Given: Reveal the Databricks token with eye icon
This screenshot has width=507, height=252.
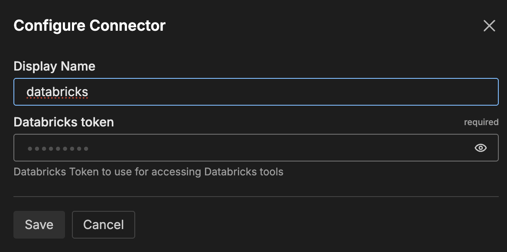Looking at the screenshot, I should click(481, 148).
